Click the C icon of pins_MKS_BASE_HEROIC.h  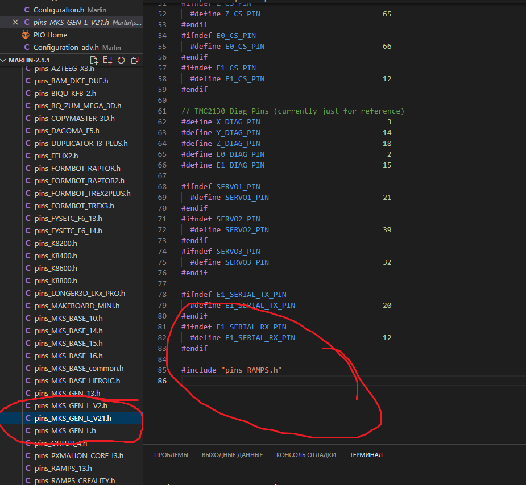point(28,381)
